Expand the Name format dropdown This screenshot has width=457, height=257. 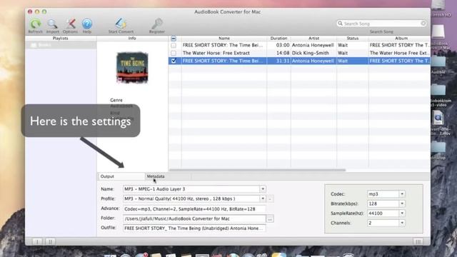[263, 188]
